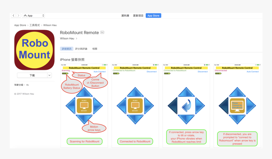The image size is (272, 159).
Task: Go forward with the right chevron button
Action: click(x=18, y=16)
